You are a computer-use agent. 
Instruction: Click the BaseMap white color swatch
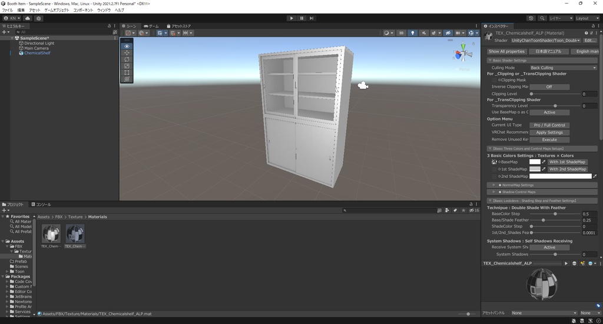coord(535,162)
